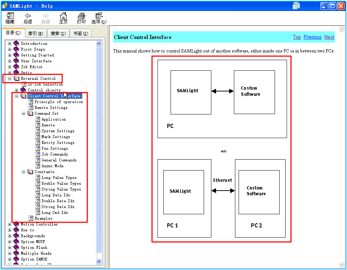The image size is (347, 270).
Task: Collapse the External Control node
Action: point(9,78)
